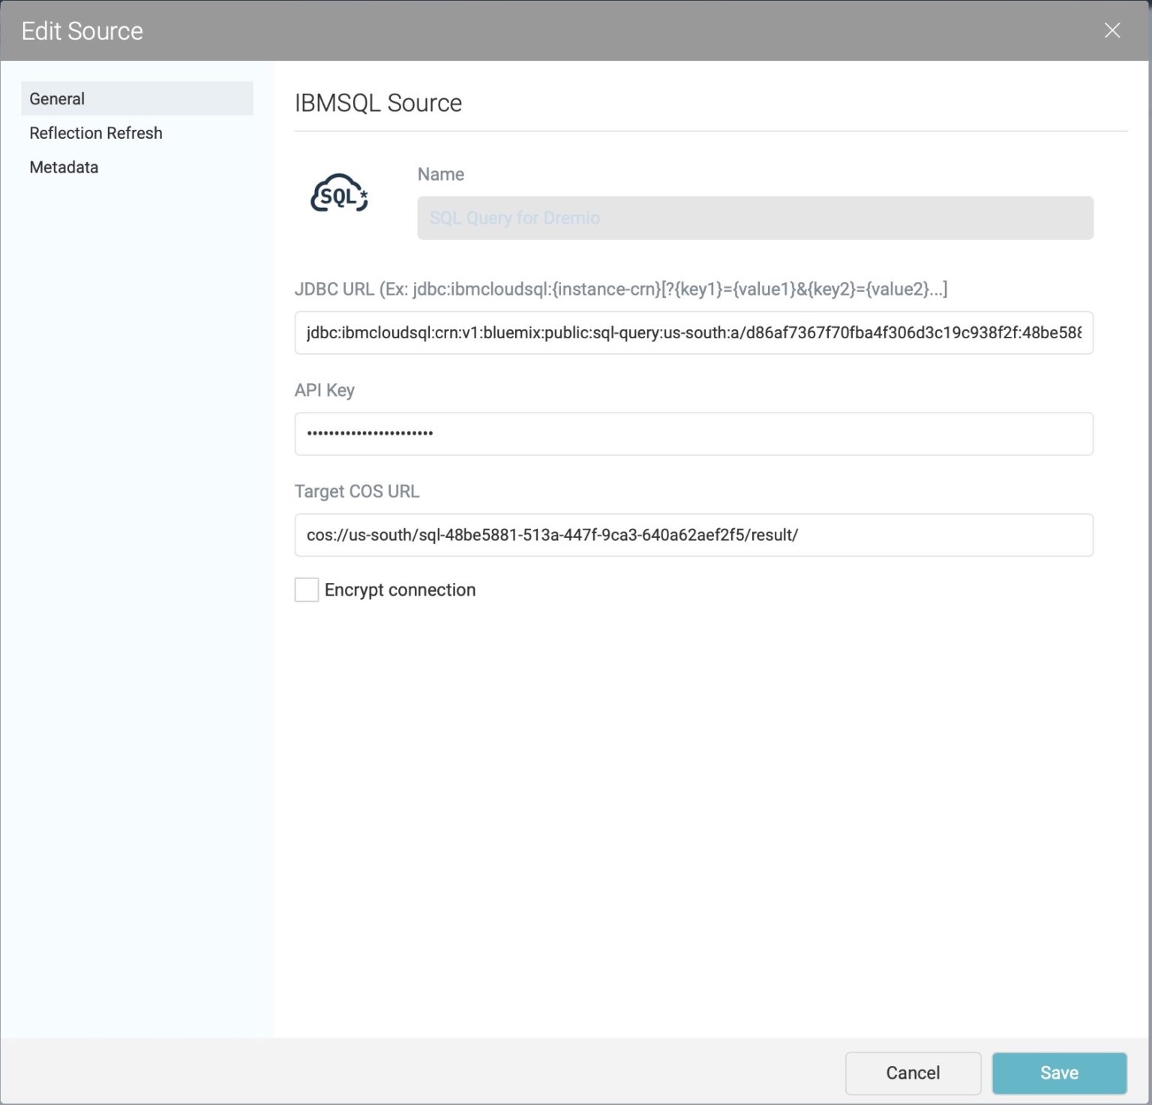
Task: Close the Edit Source dialog
Action: coord(1112,31)
